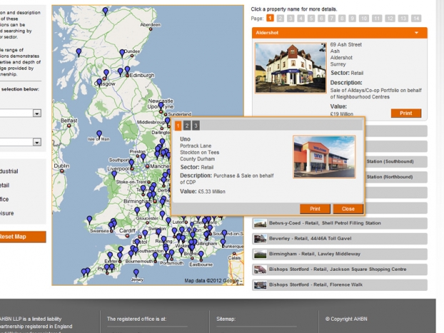Screen dimensions: 444x333
Task: Click the "Uno" property name in popup
Action: tap(185, 139)
